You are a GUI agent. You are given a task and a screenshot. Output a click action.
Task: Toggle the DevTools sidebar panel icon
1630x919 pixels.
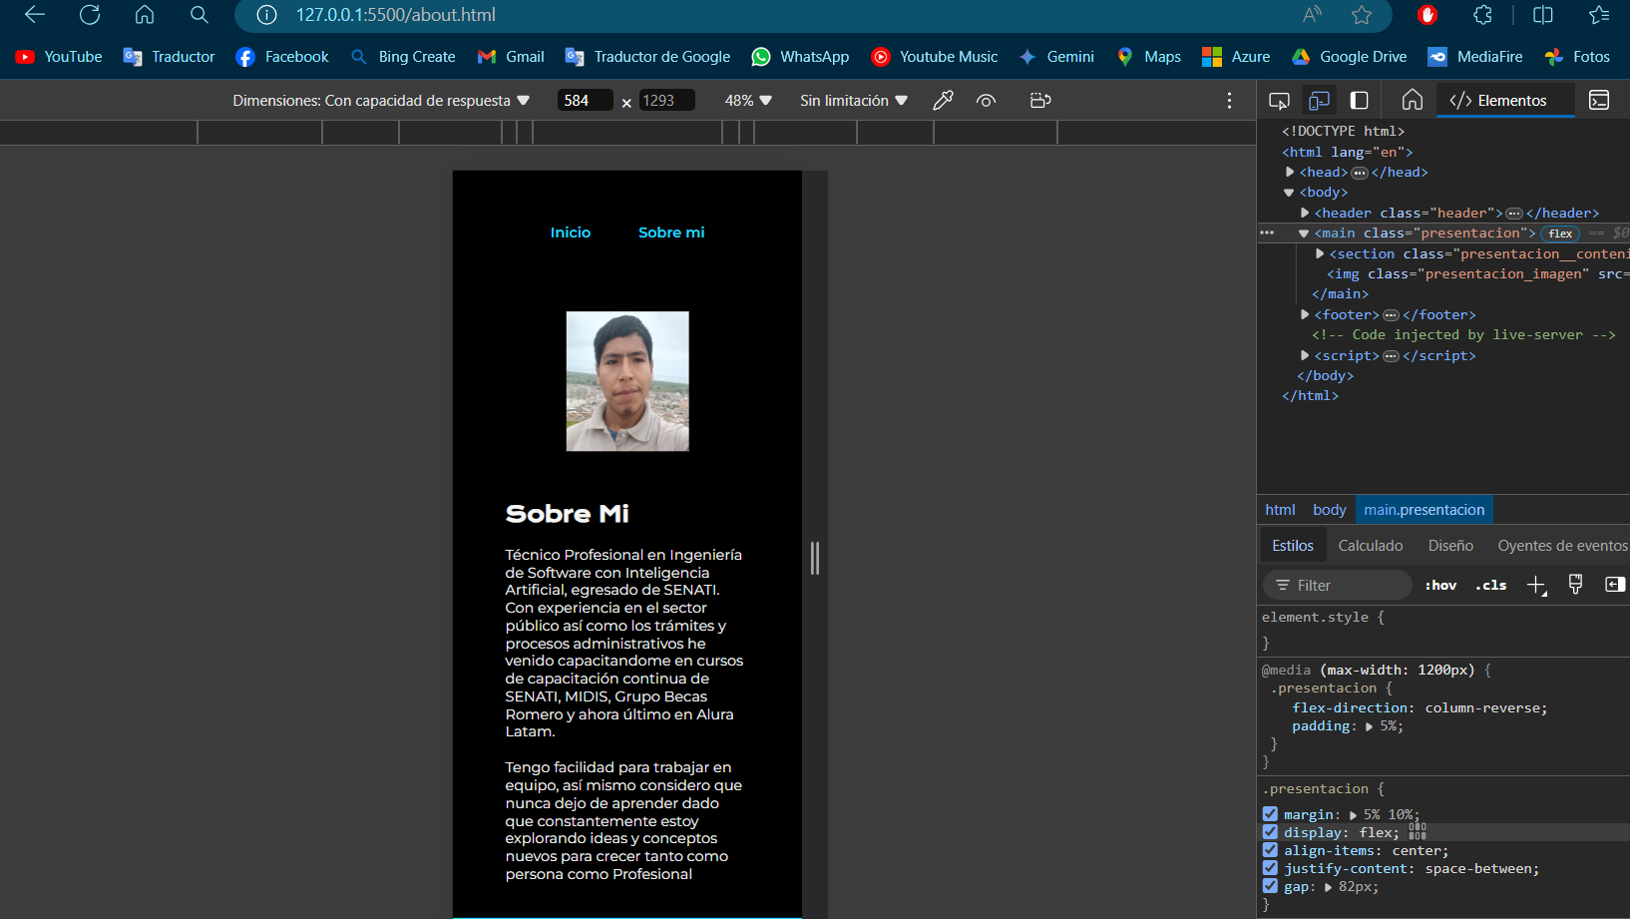(1359, 101)
